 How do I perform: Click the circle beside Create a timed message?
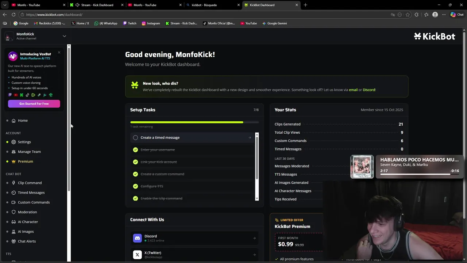(x=135, y=138)
